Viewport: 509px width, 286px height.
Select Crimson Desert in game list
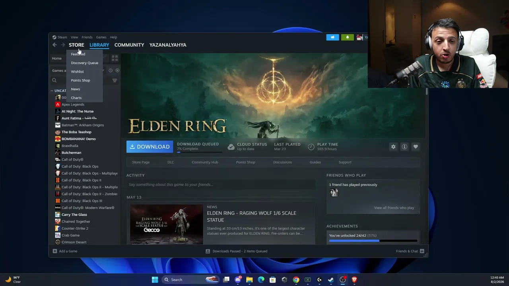(x=74, y=242)
